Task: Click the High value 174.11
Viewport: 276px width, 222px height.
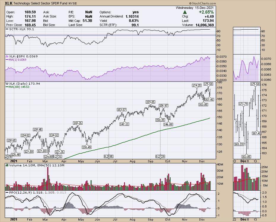Action: coord(30,16)
